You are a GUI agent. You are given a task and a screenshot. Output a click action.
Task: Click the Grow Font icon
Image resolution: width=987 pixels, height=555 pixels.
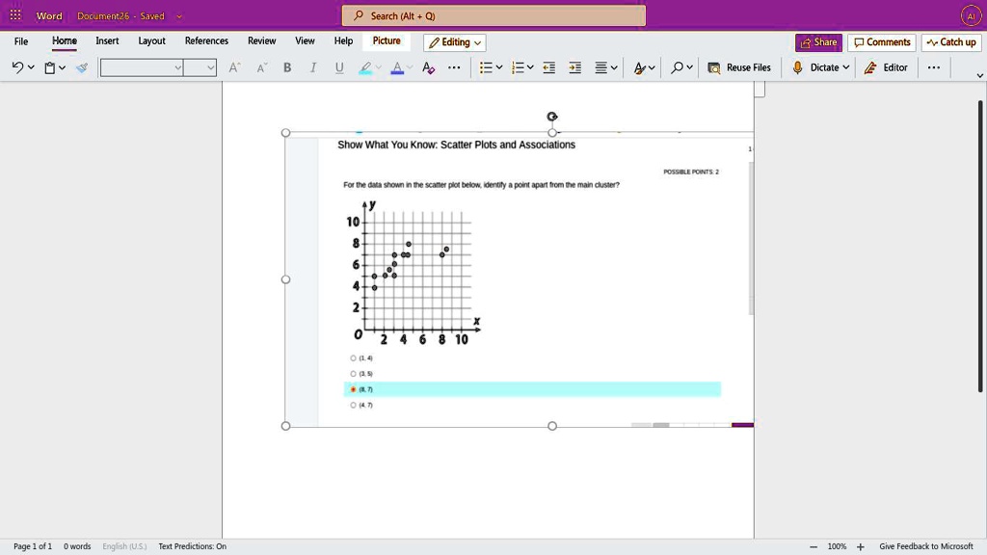coord(234,67)
